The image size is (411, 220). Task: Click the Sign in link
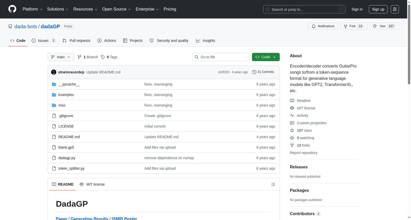357,9
